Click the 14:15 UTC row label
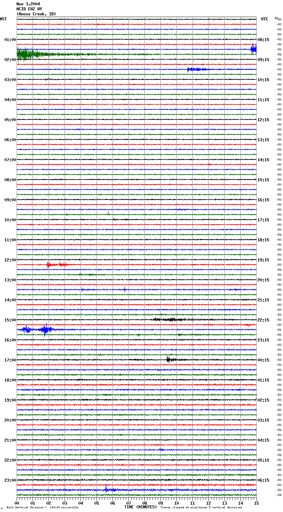The height and width of the screenshot is (512, 283). (x=263, y=160)
